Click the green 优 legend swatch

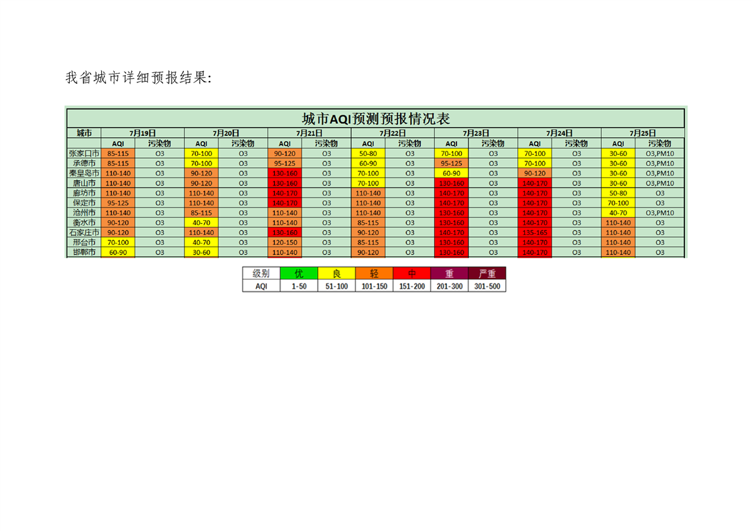(298, 273)
